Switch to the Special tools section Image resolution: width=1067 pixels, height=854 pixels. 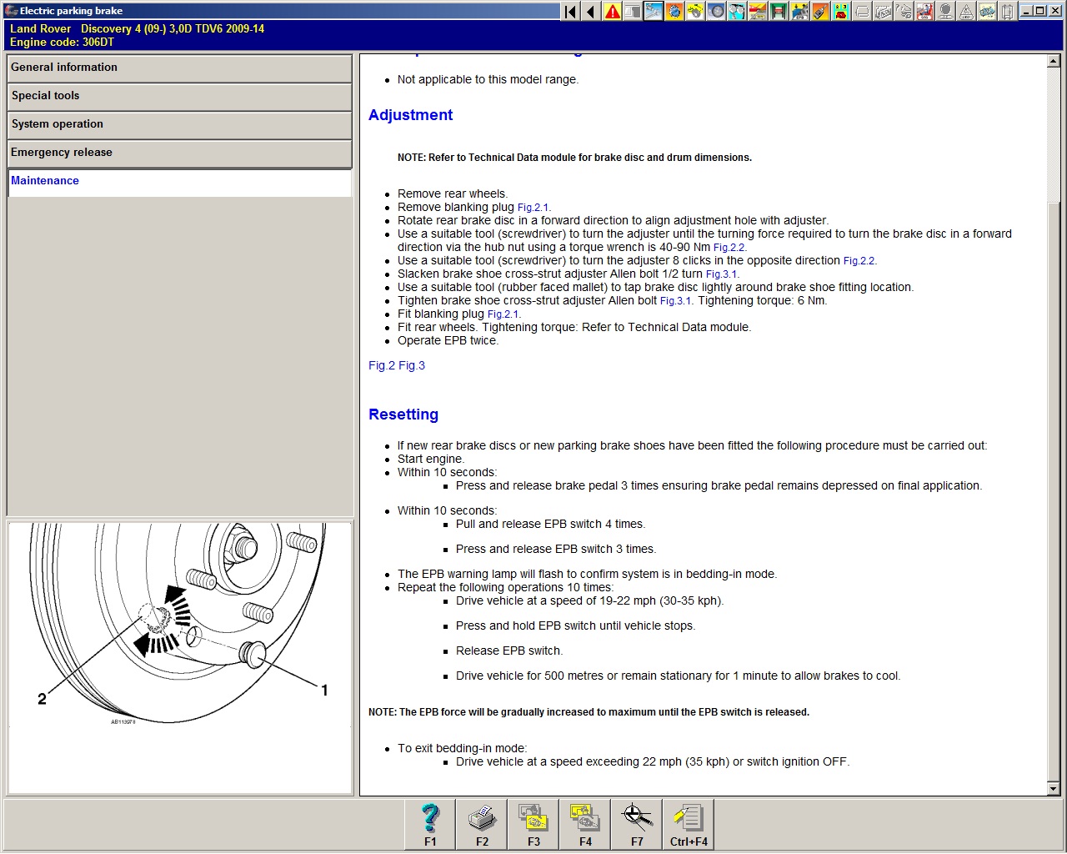pos(179,96)
